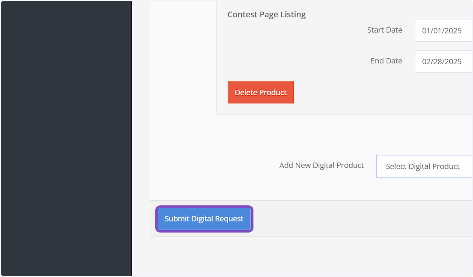Focus the Start Date input field
Screen dimensions: 473x277
coord(443,31)
